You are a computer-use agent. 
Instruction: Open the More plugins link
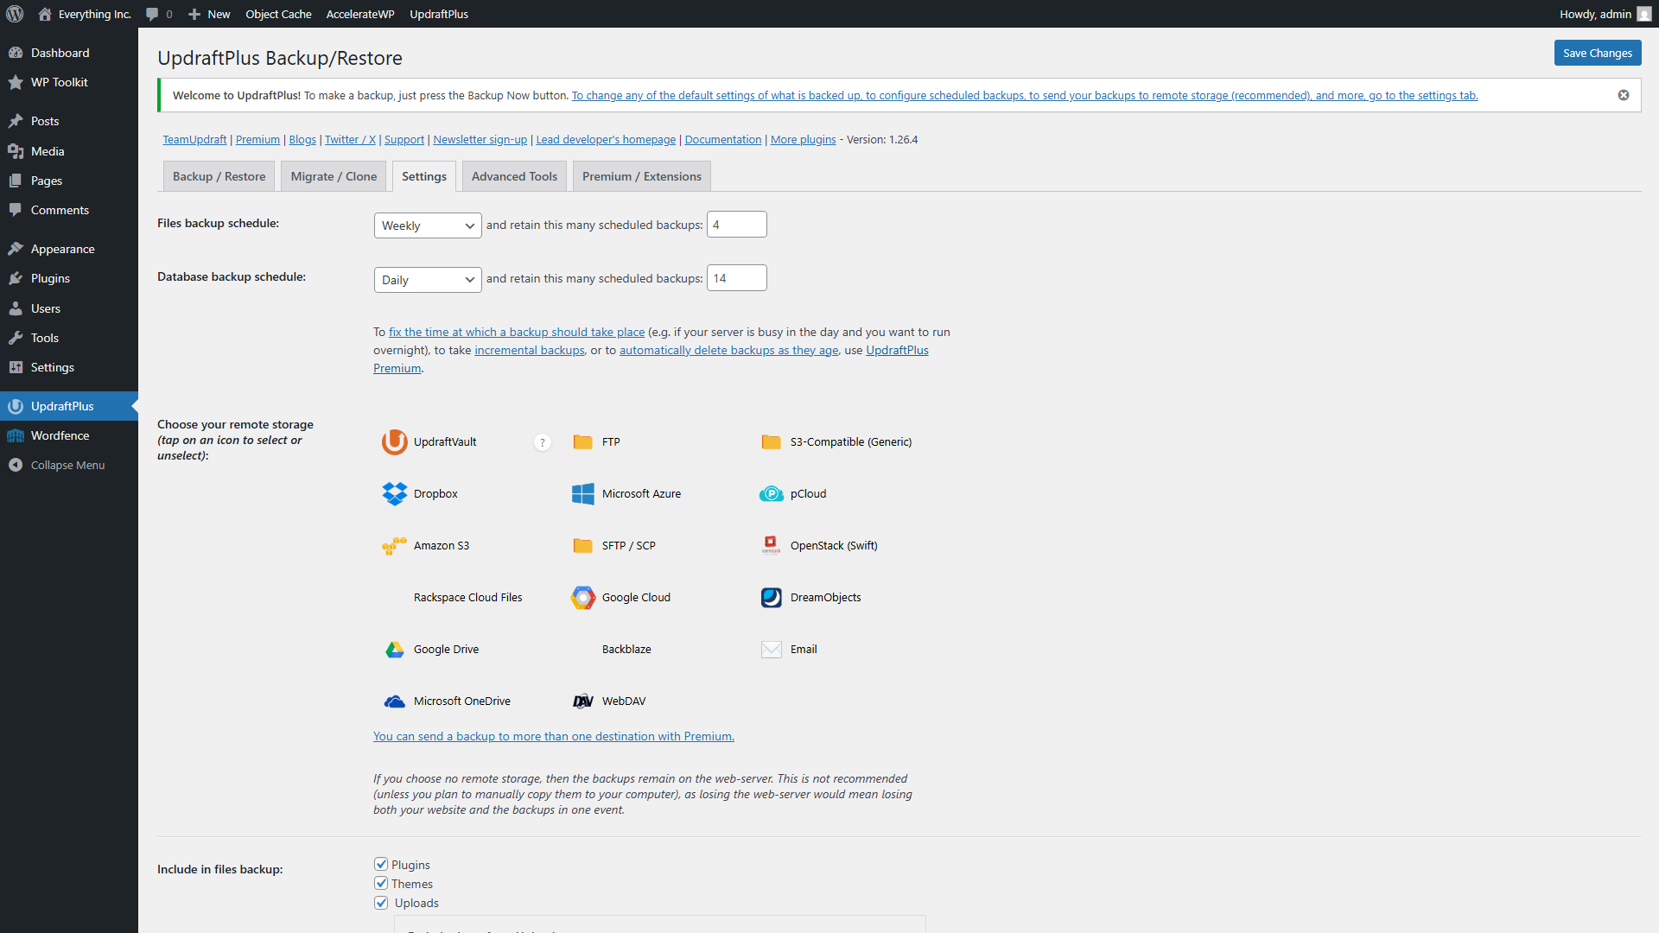tap(803, 139)
